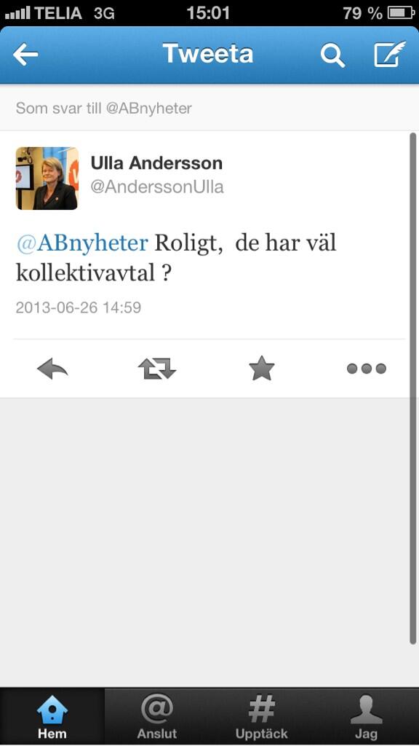The image size is (419, 746).
Task: Click the @ABnyheter mention in the tweet
Action: [82, 243]
